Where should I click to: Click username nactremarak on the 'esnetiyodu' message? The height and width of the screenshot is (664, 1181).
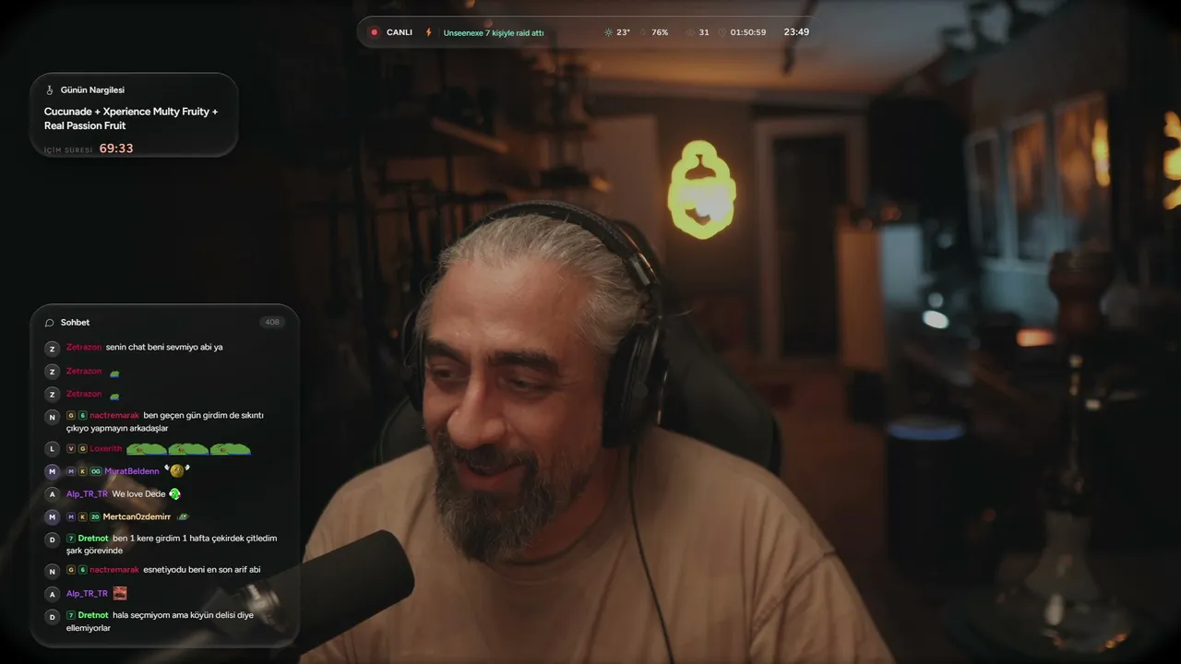click(114, 570)
